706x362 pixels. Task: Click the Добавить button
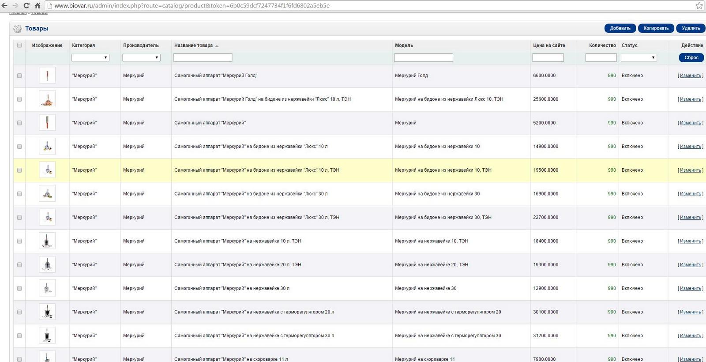click(620, 28)
